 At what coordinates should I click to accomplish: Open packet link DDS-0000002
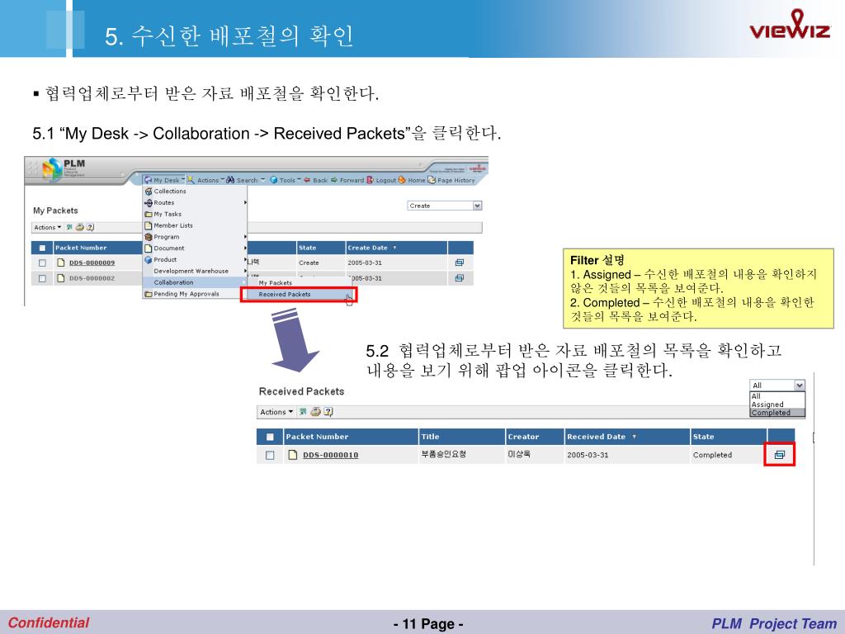[x=92, y=278]
